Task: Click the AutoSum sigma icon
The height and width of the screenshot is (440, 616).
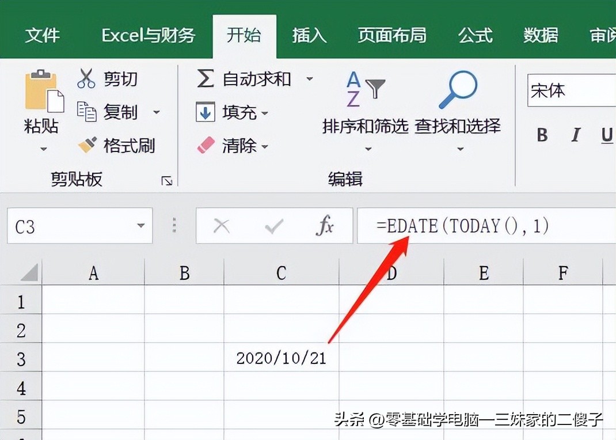Action: click(206, 78)
